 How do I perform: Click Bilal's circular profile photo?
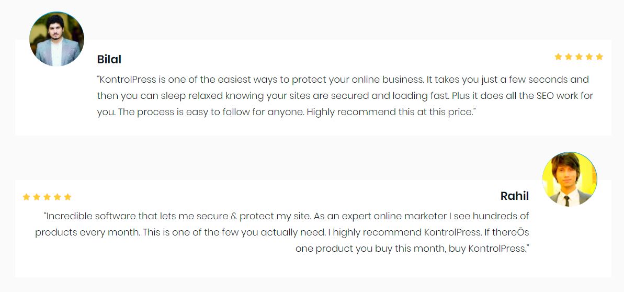click(56, 39)
